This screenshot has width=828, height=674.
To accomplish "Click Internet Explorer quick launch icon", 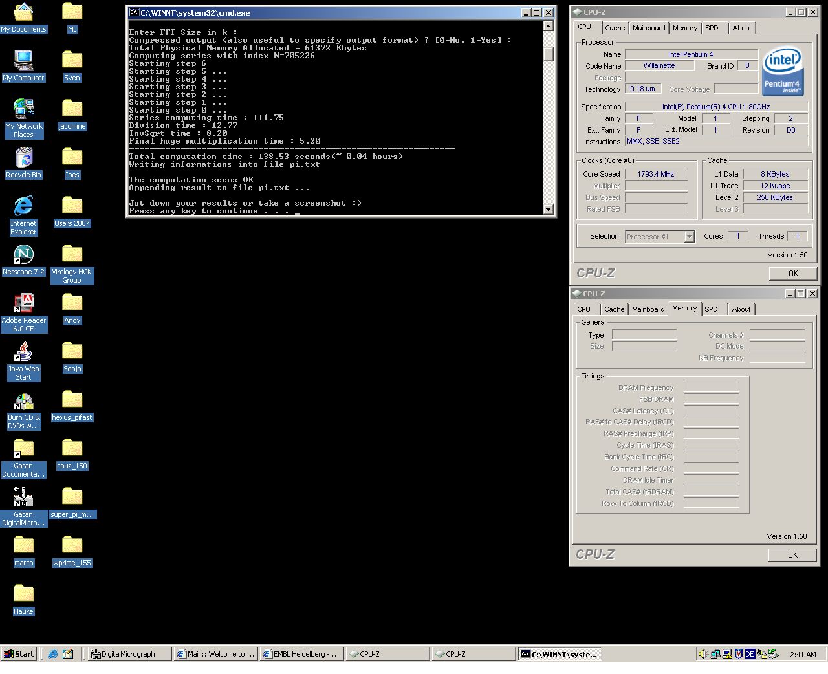I will click(x=53, y=654).
